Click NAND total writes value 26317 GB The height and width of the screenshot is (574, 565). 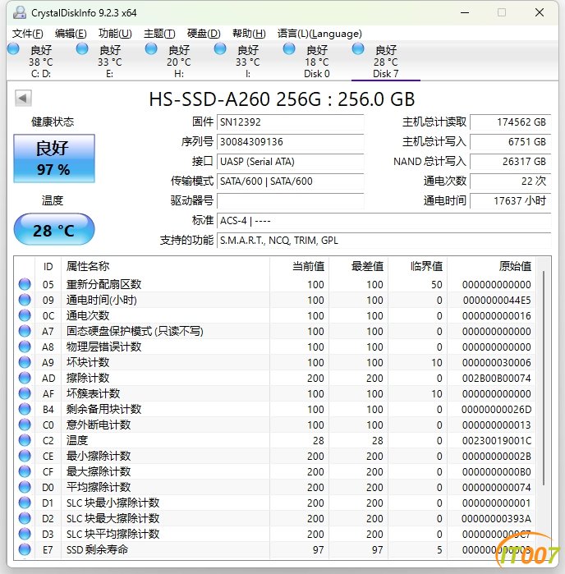pos(511,162)
